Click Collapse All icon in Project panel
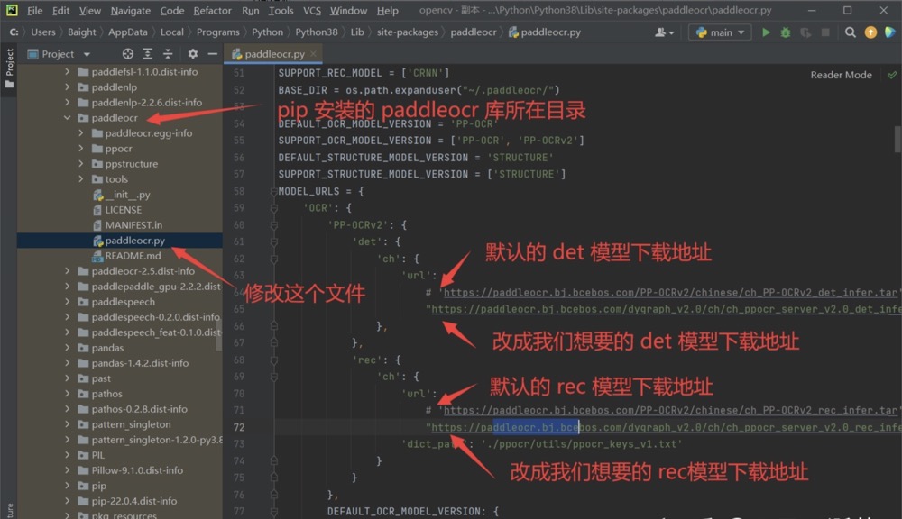This screenshot has width=902, height=519. click(x=168, y=54)
